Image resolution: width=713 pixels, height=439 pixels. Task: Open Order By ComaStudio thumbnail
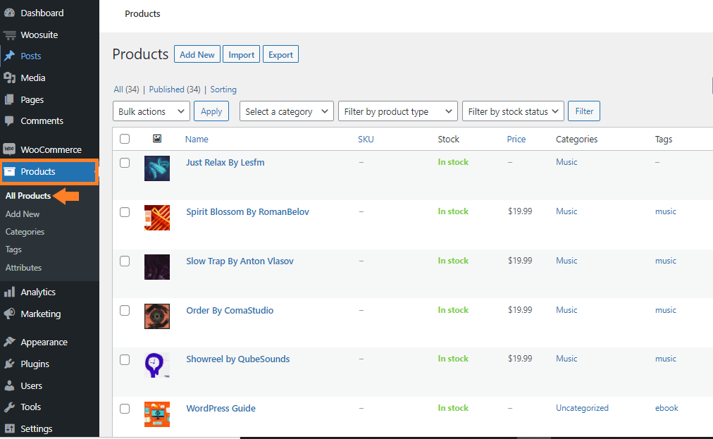157,316
